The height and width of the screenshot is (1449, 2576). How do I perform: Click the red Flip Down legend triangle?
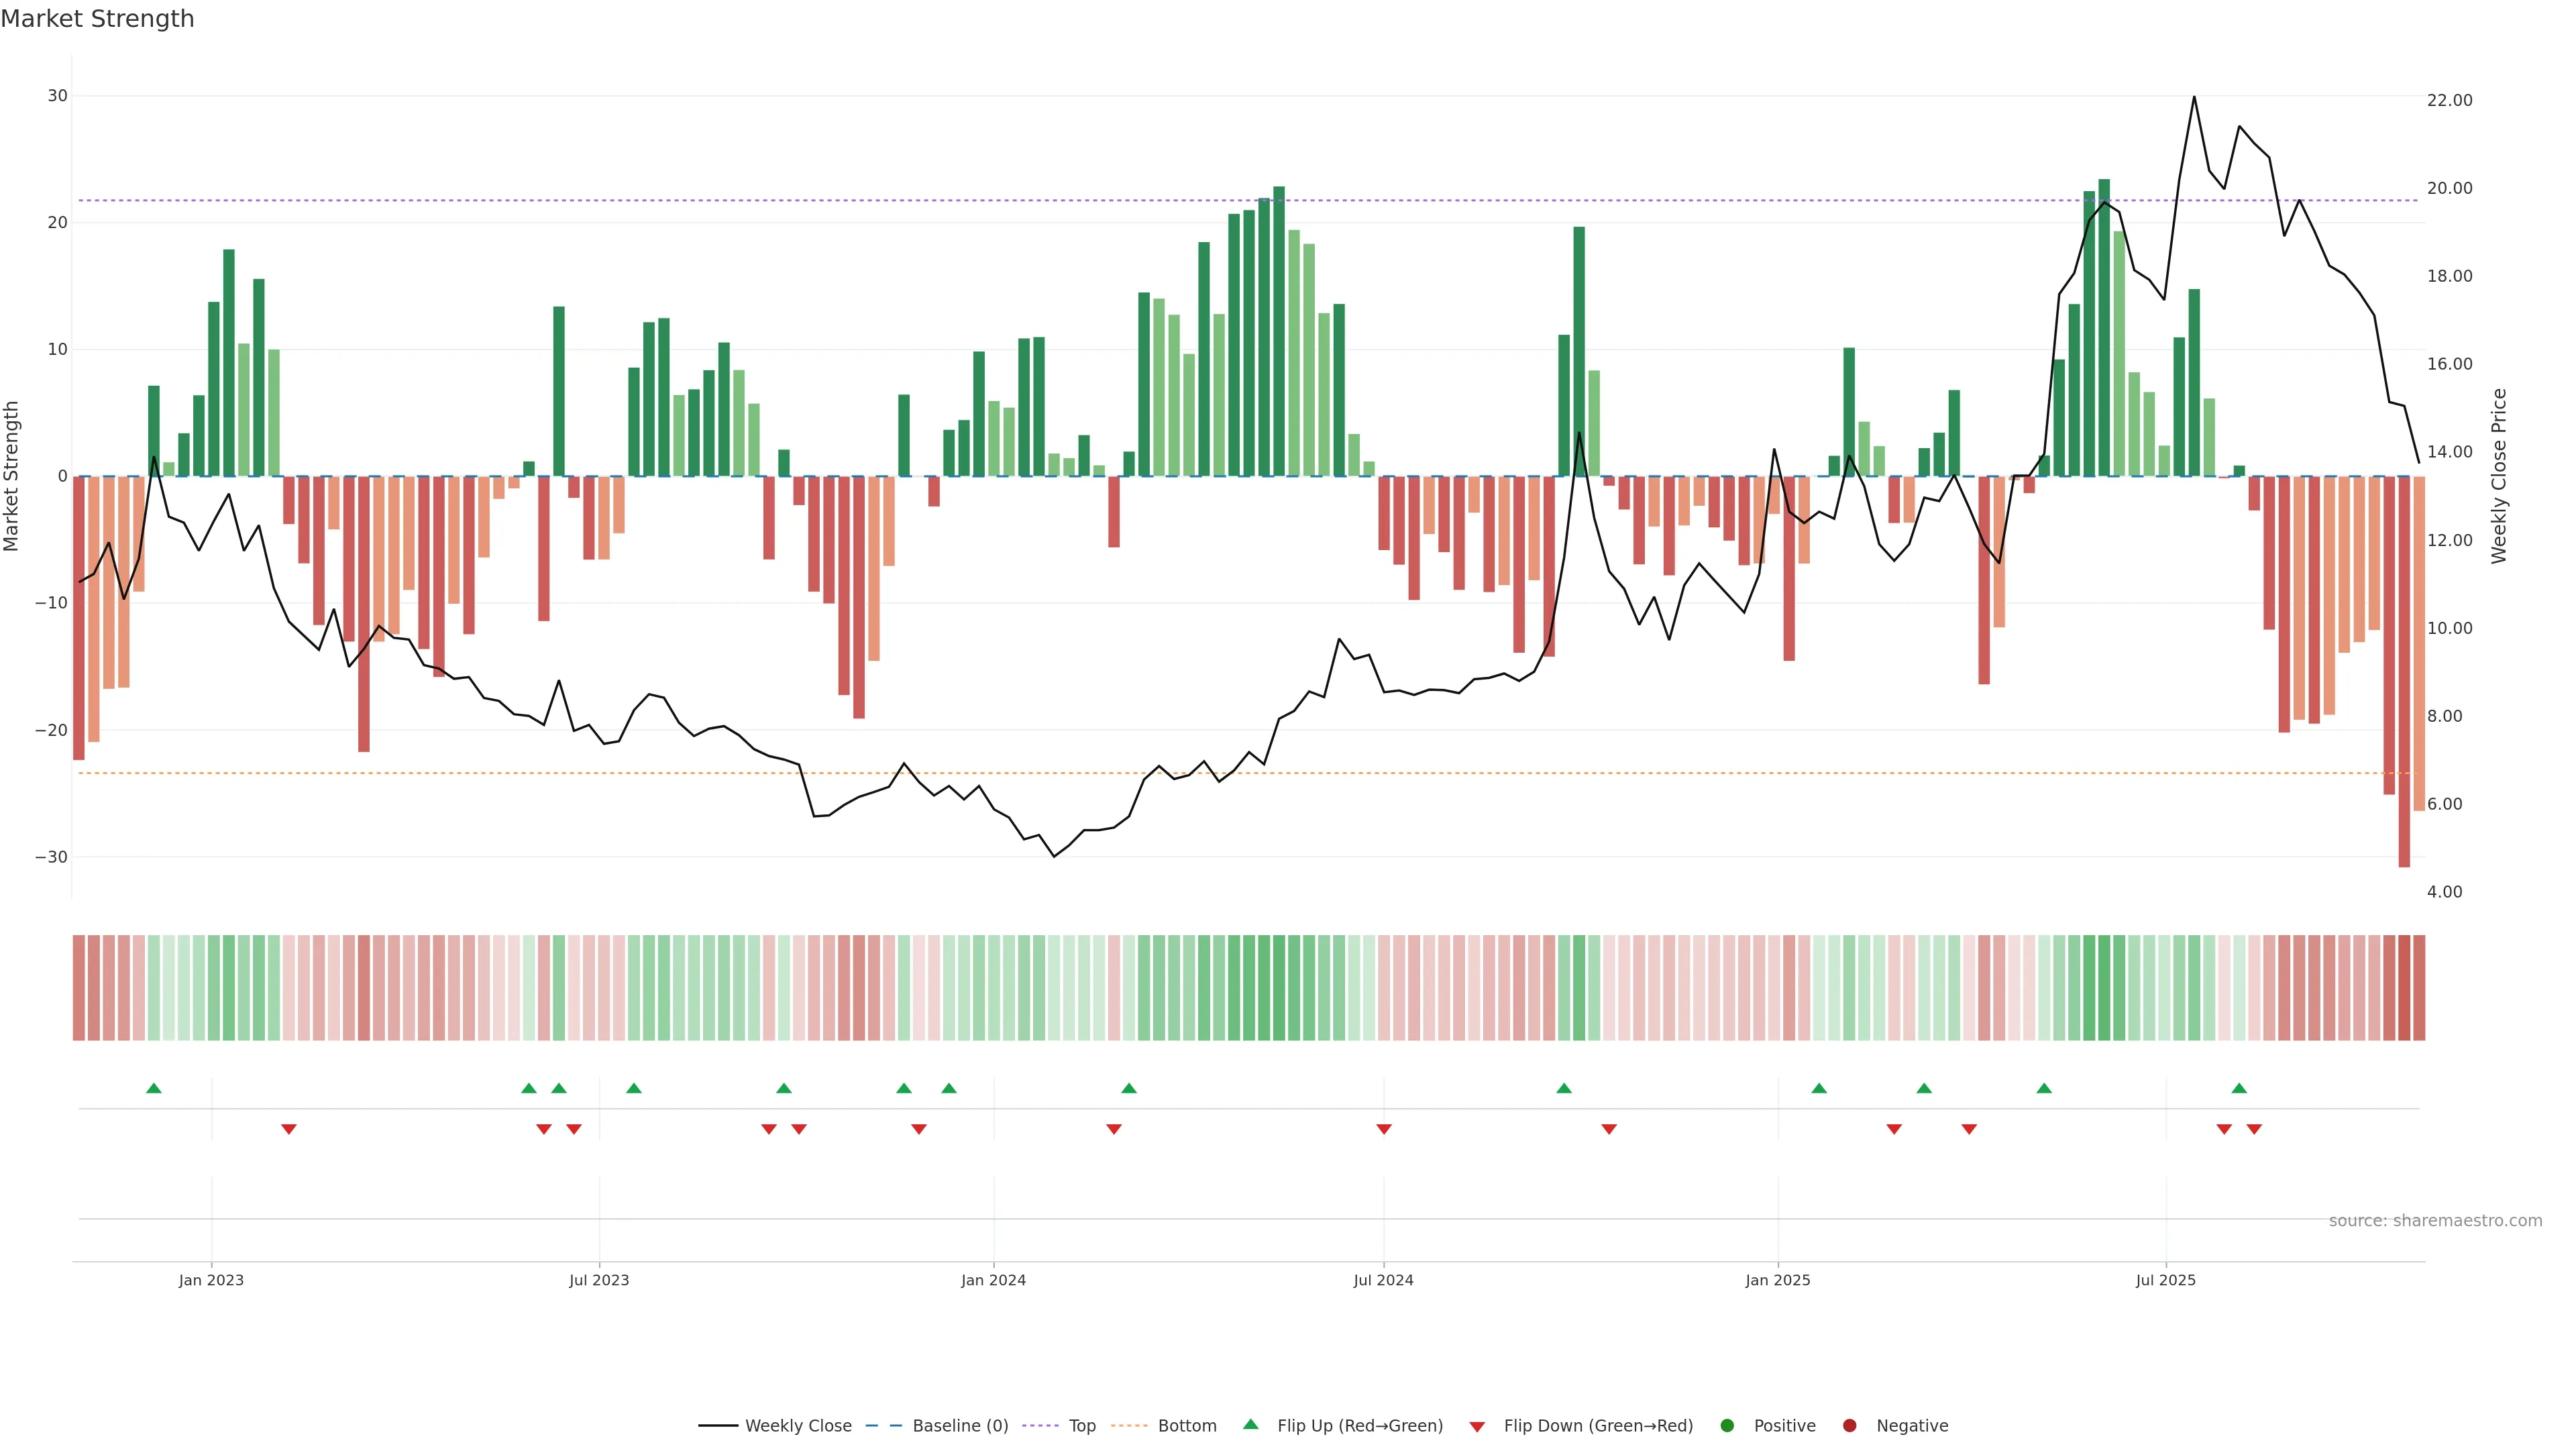click(x=1477, y=1427)
